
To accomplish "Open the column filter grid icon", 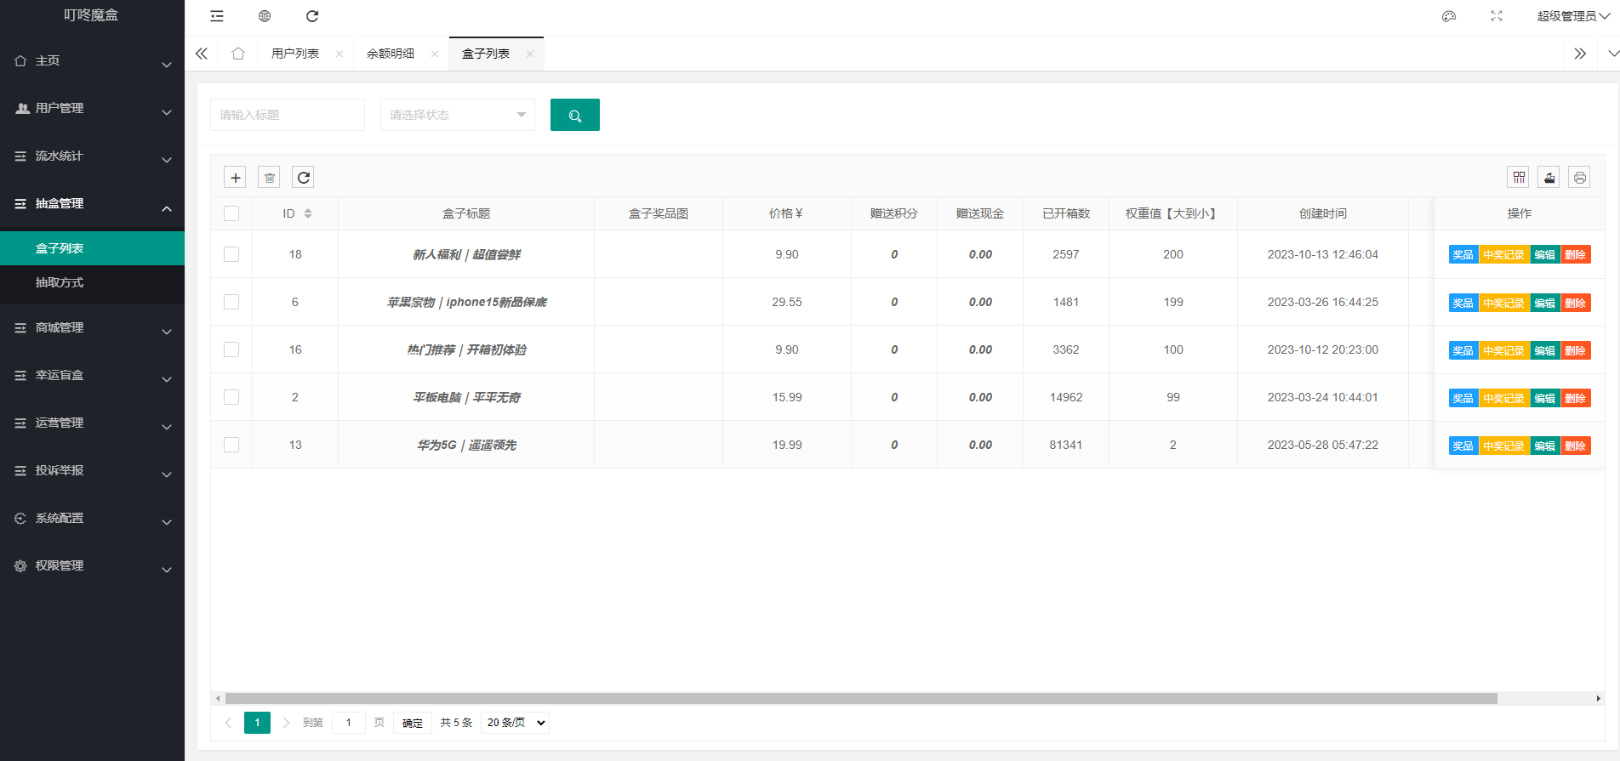I will click(x=1518, y=177).
